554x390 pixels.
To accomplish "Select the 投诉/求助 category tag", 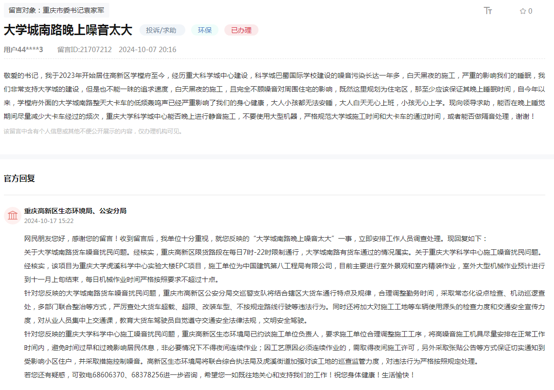I will coord(162,30).
